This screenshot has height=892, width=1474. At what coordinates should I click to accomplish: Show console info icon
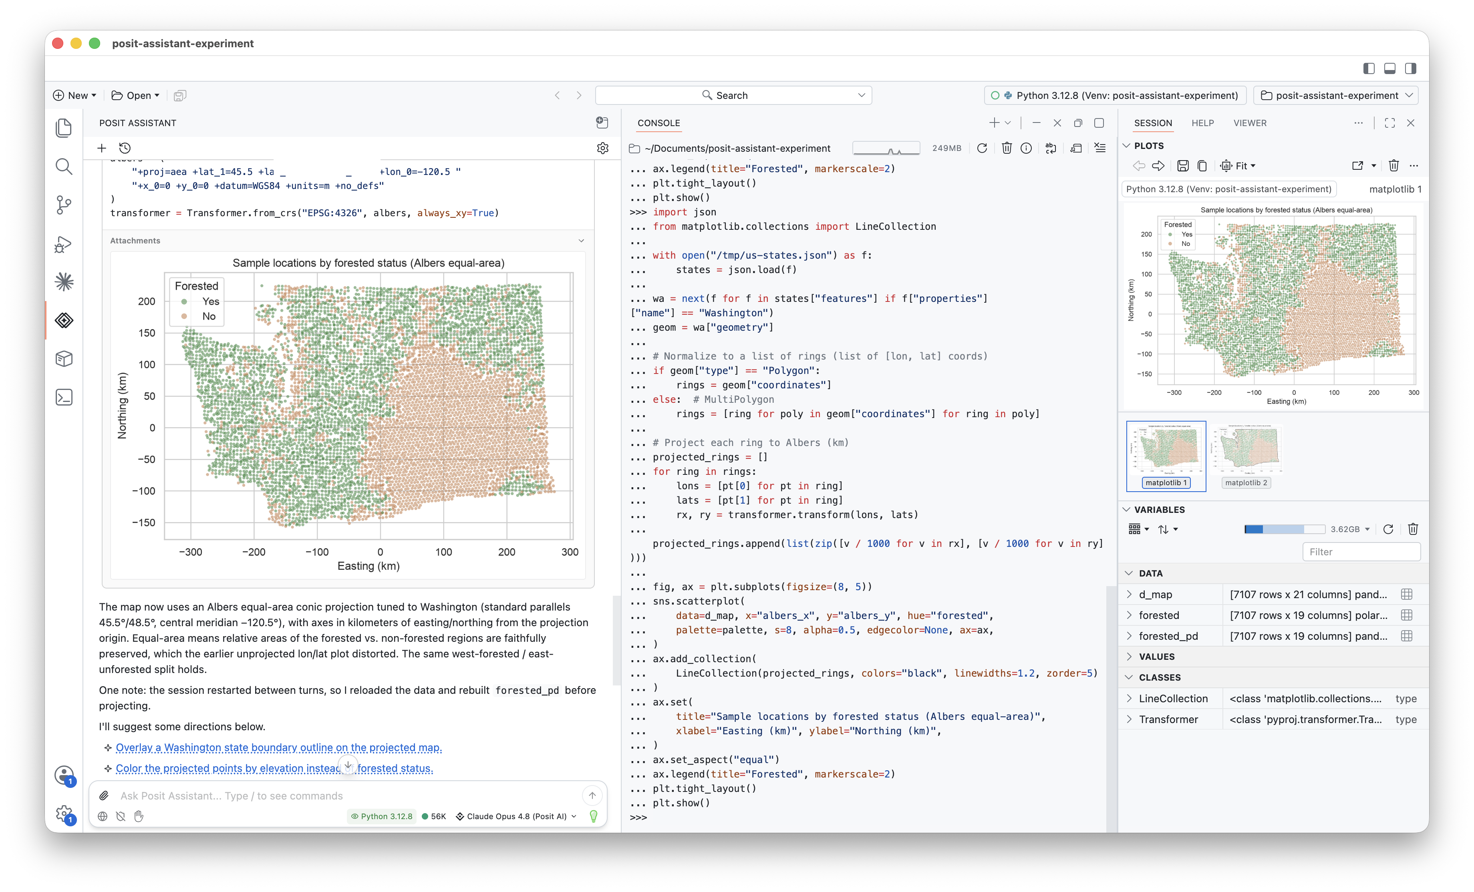pyautogui.click(x=1026, y=148)
